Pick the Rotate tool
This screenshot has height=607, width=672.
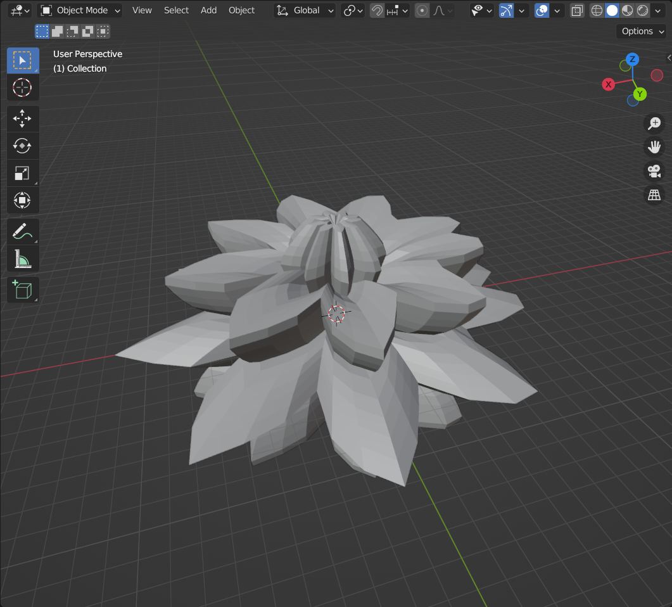click(x=23, y=146)
